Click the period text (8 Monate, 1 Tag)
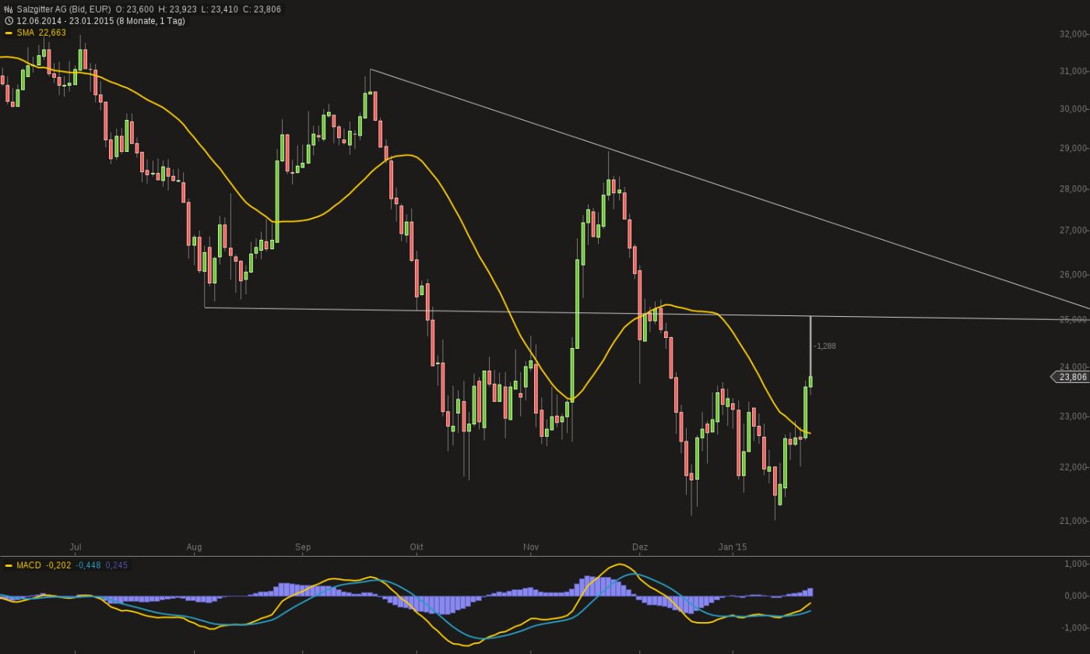 [150, 21]
